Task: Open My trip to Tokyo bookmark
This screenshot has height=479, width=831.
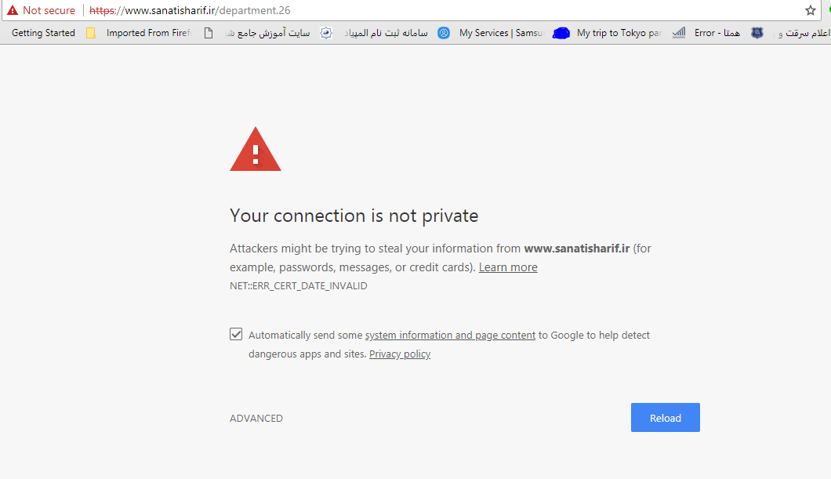Action: (x=619, y=33)
